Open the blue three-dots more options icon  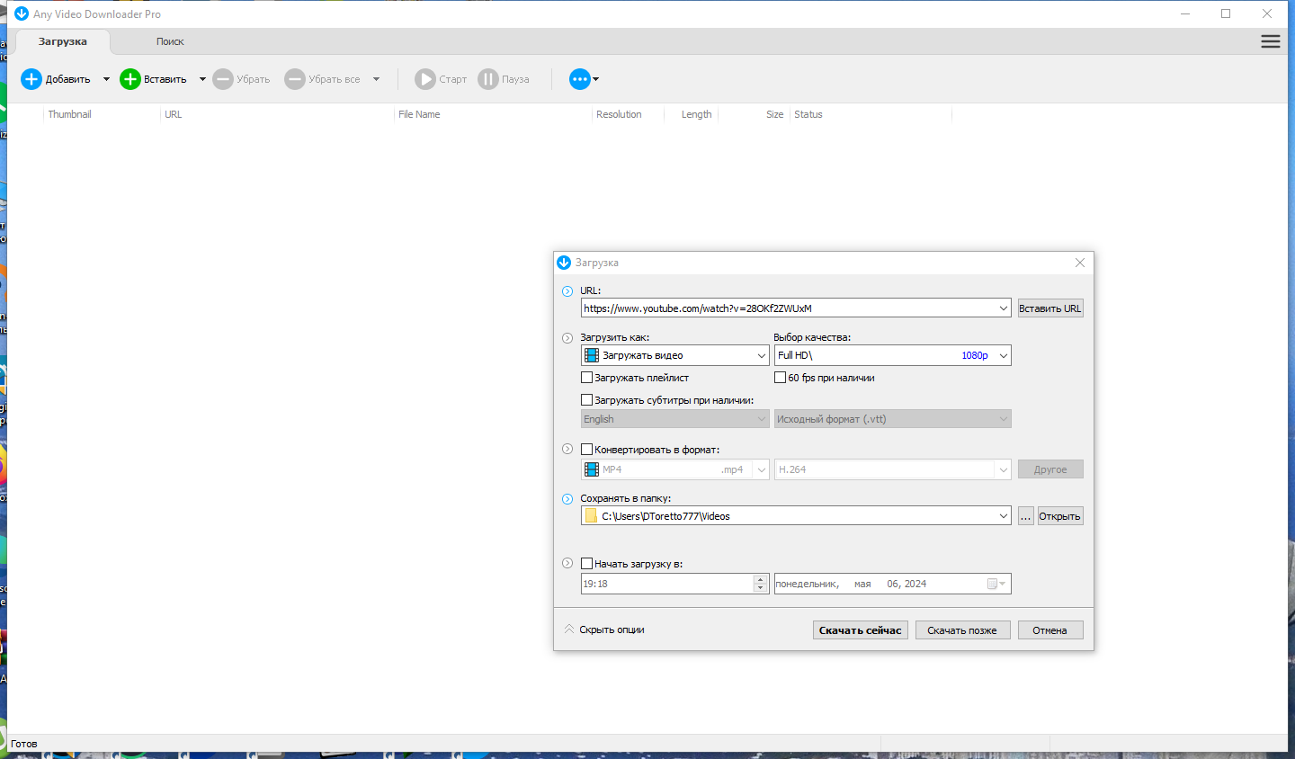coord(580,79)
